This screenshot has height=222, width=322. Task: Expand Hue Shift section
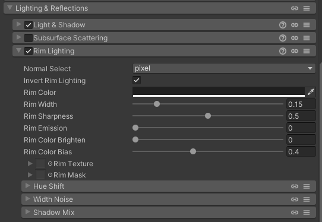click(27, 186)
